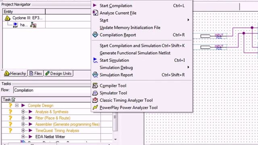Click the play arrow beside Assembler task
This screenshot has width=258, height=145.
[x=31, y=124]
